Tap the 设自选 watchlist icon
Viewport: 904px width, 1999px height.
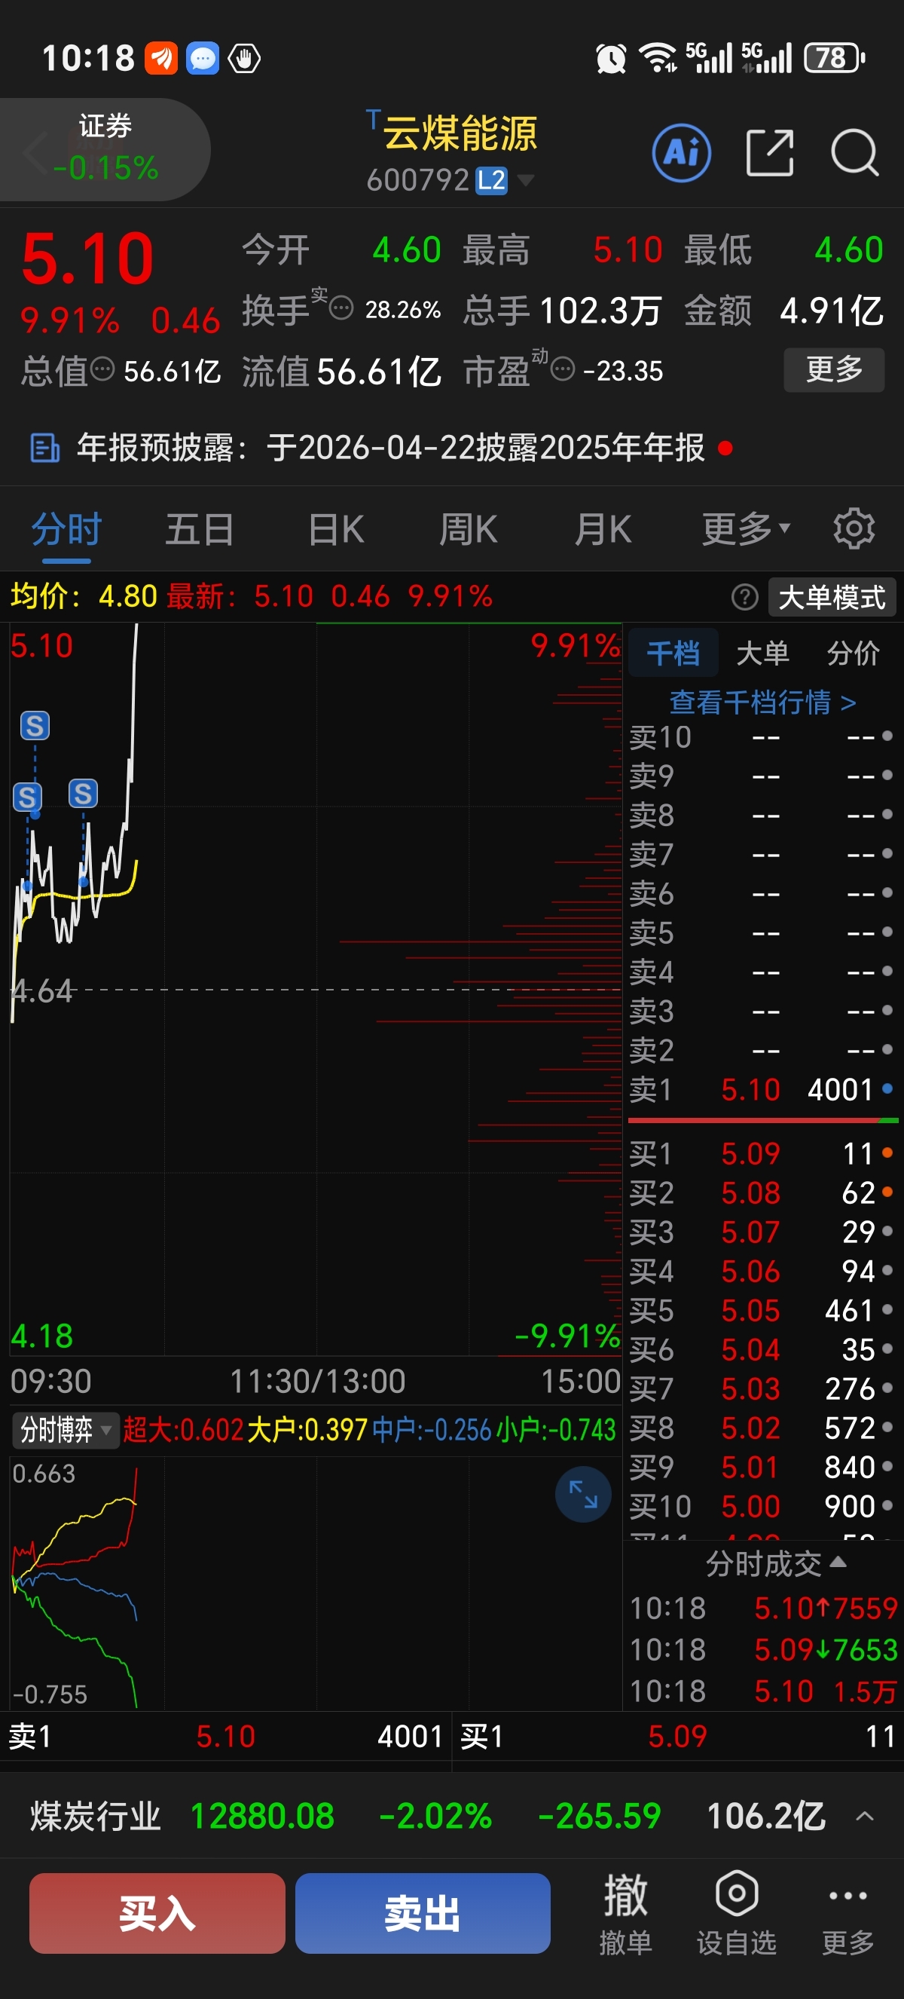[737, 1912]
